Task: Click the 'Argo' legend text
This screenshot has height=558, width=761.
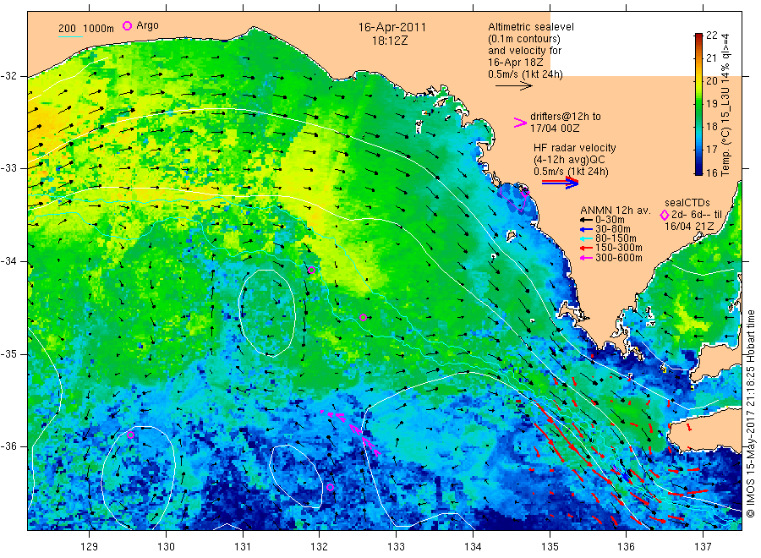Action: (147, 25)
